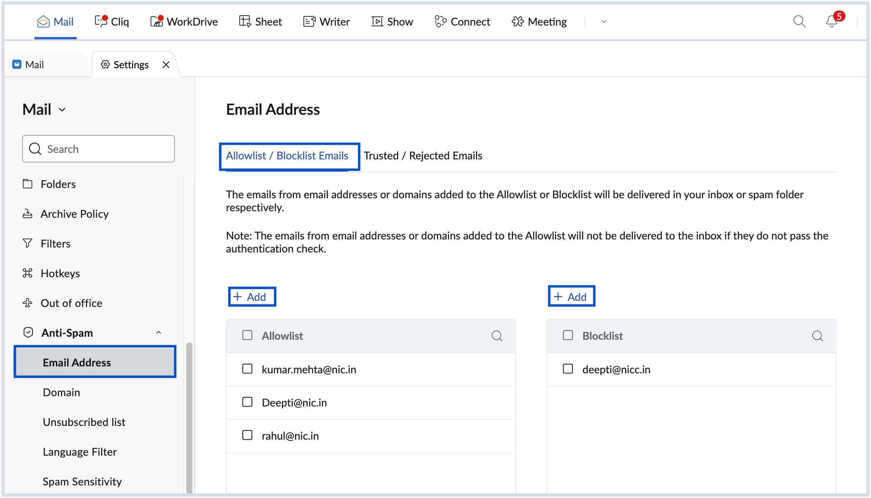Click Add above the Allowlist

click(252, 297)
